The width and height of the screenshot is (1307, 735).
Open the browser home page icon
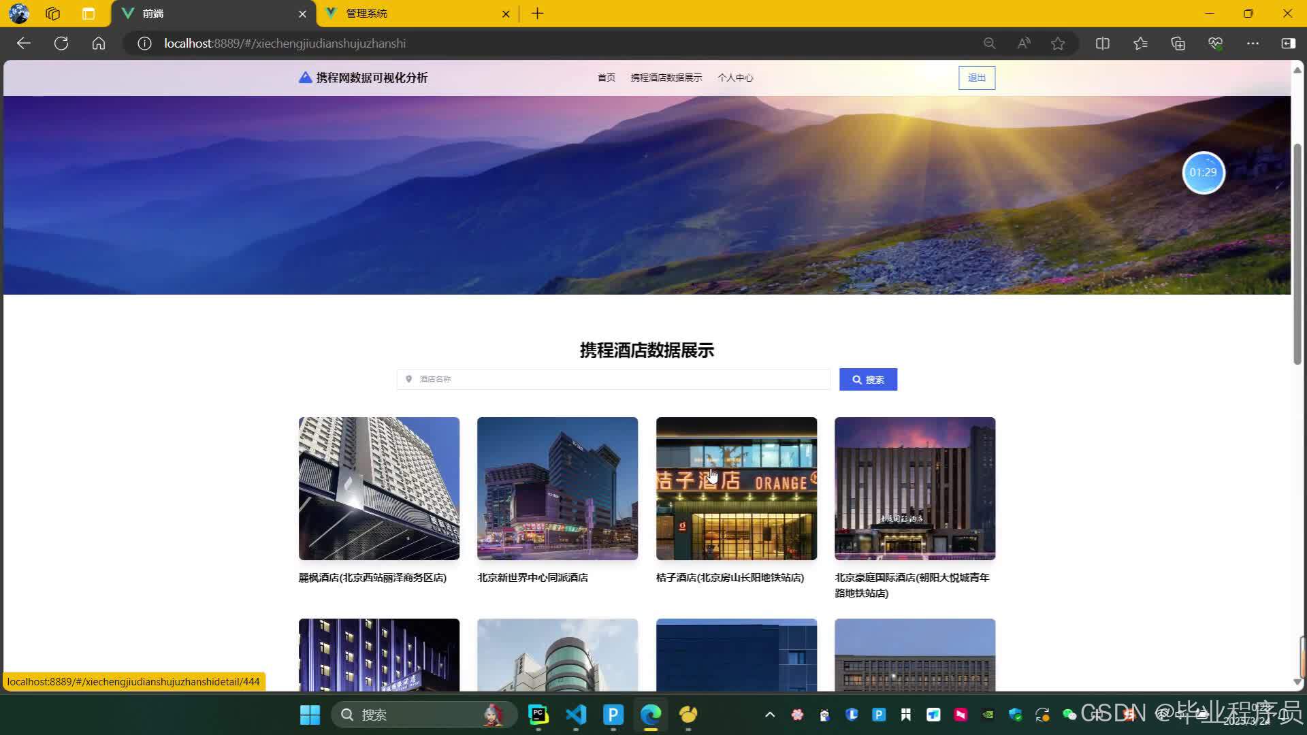98,43
